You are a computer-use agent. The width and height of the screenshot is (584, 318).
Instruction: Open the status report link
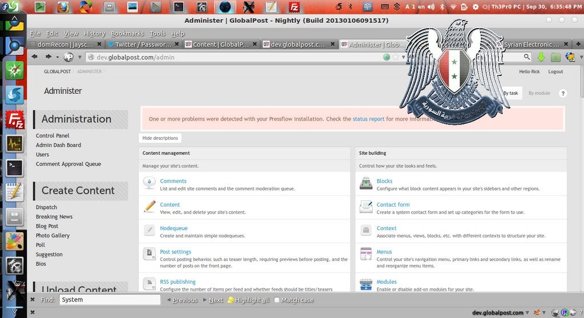pos(368,119)
